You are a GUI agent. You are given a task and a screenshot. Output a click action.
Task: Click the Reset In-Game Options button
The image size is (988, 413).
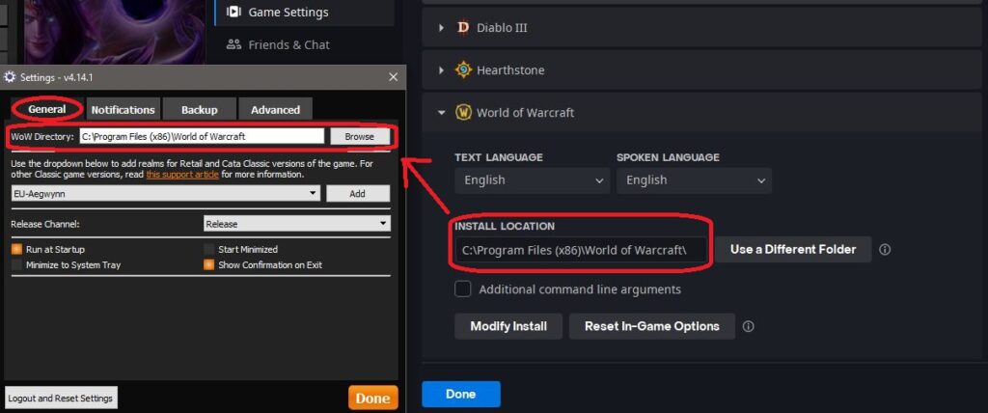652,326
